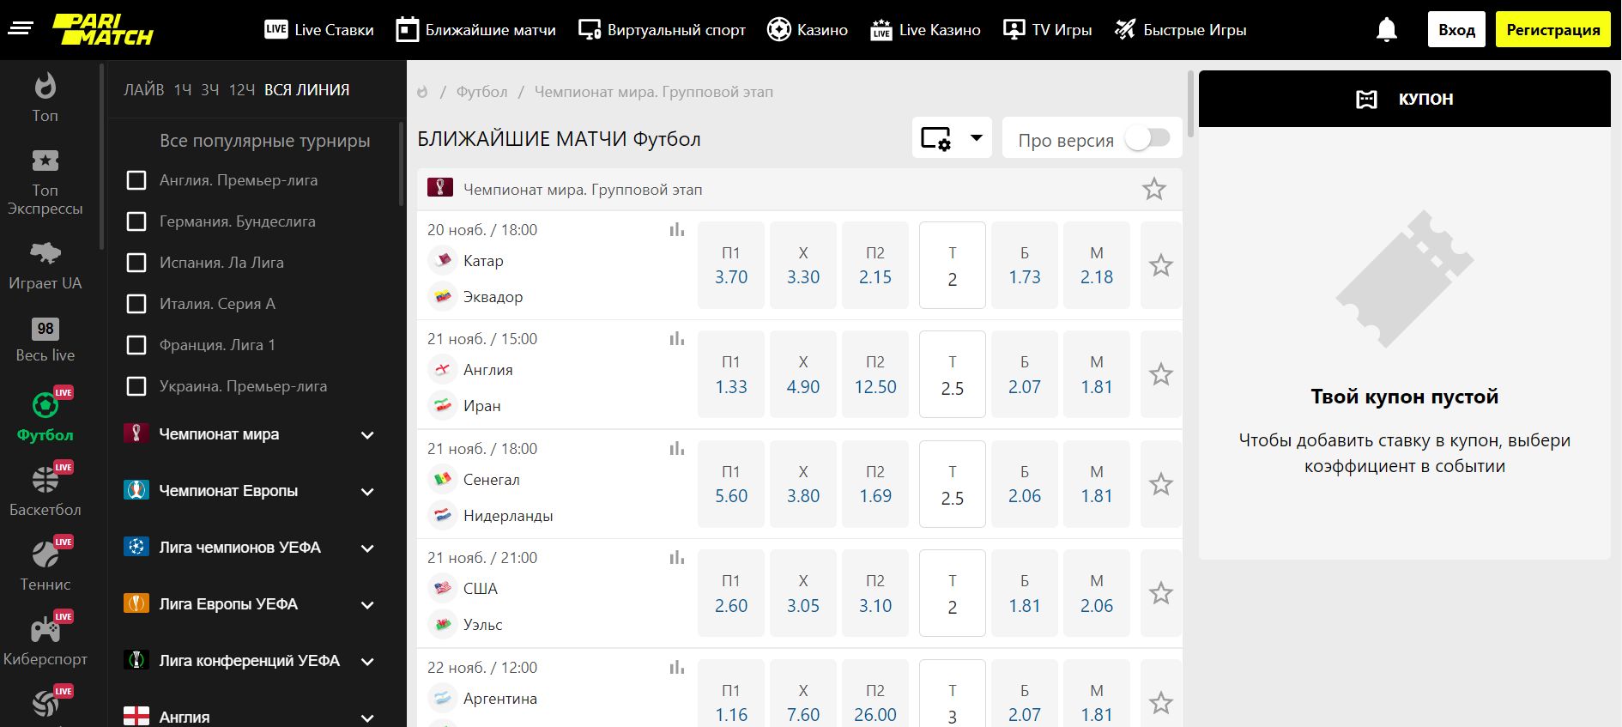
Task: Enable the Про версия toggle
Action: (x=1147, y=138)
